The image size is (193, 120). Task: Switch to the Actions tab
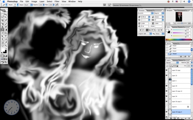click(175, 44)
